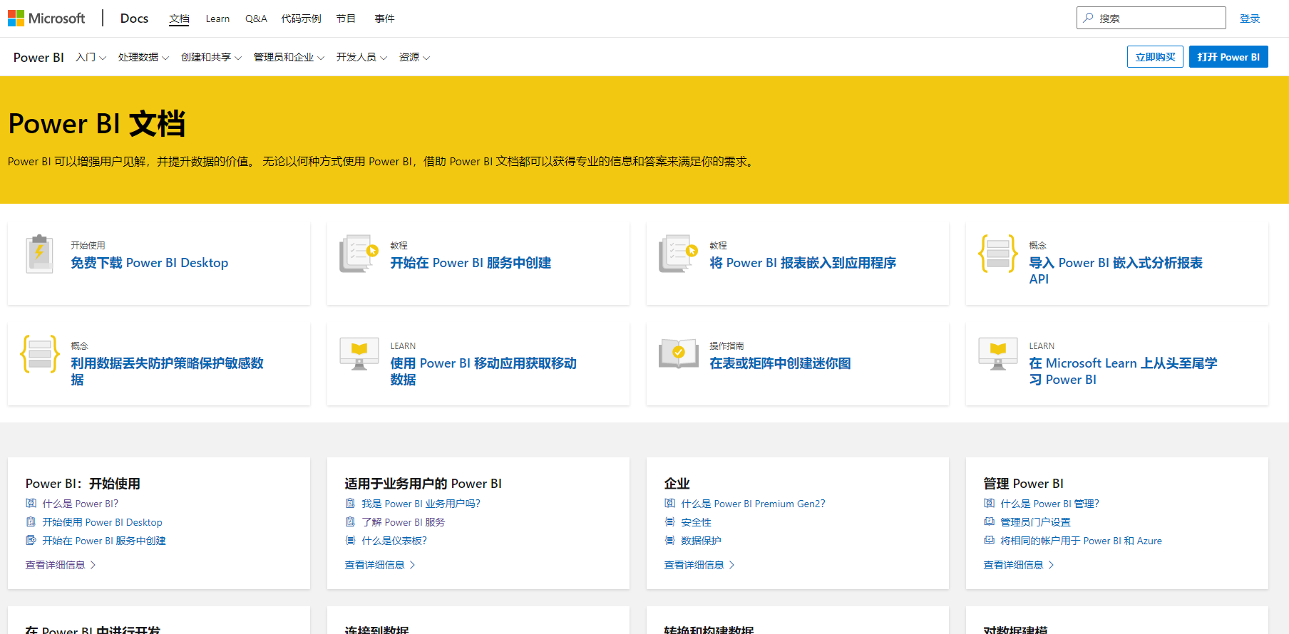Click the Power BI product title link
The width and height of the screenshot is (1289, 634).
38,58
